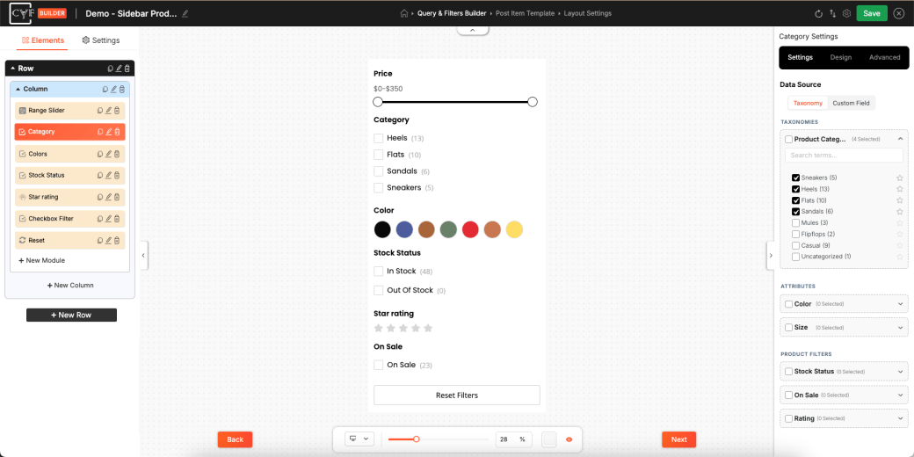Click the Search terms input field
Viewport: 914px width, 457px height.
(x=844, y=155)
